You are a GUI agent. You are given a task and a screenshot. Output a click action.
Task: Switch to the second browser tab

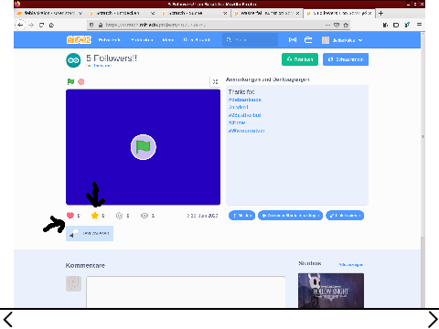[x=122, y=13]
